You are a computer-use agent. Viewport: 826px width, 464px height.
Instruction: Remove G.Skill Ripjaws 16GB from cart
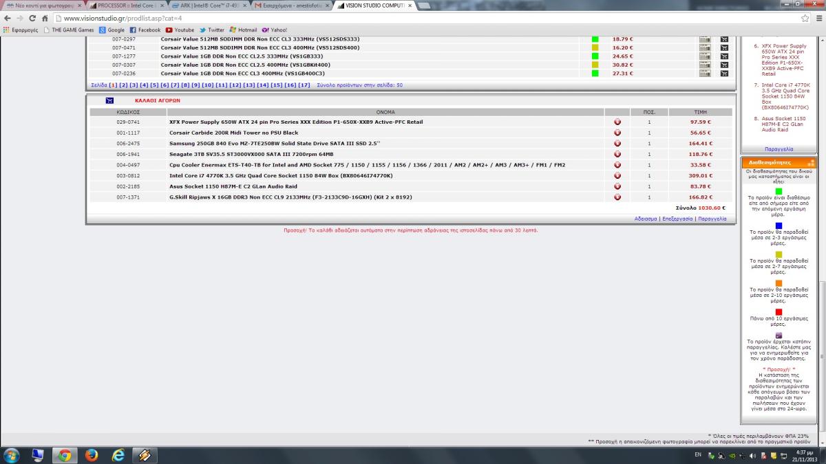pyautogui.click(x=617, y=197)
